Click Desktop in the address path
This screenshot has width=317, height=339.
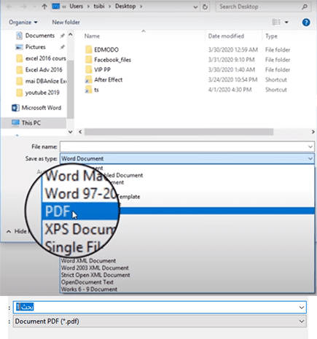click(x=125, y=7)
